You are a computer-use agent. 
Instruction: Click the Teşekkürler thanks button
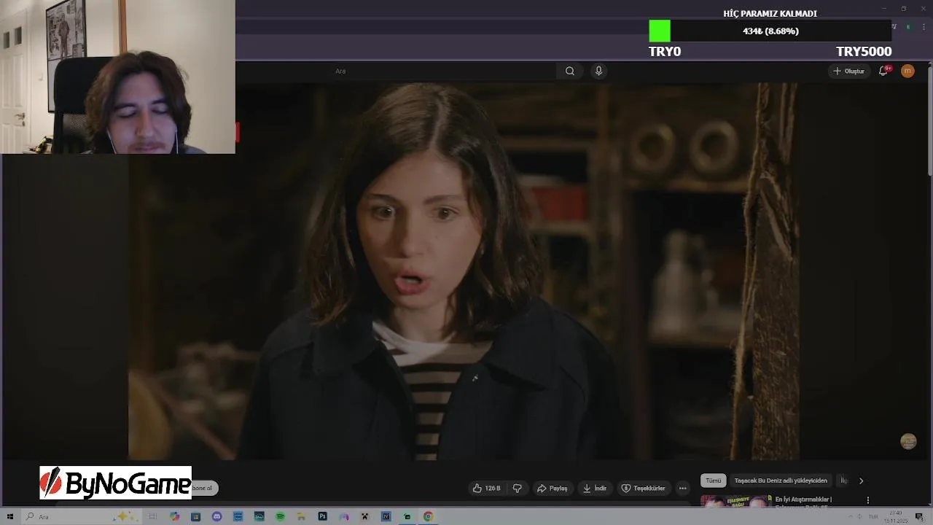[x=642, y=488]
